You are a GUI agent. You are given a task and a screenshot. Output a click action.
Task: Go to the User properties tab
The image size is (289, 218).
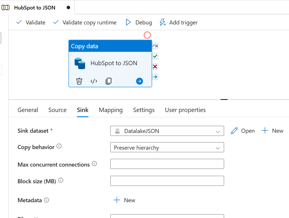click(x=185, y=110)
